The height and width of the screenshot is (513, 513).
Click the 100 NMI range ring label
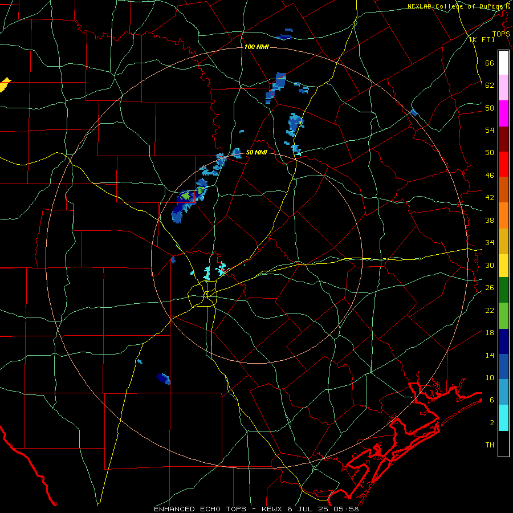(256, 47)
